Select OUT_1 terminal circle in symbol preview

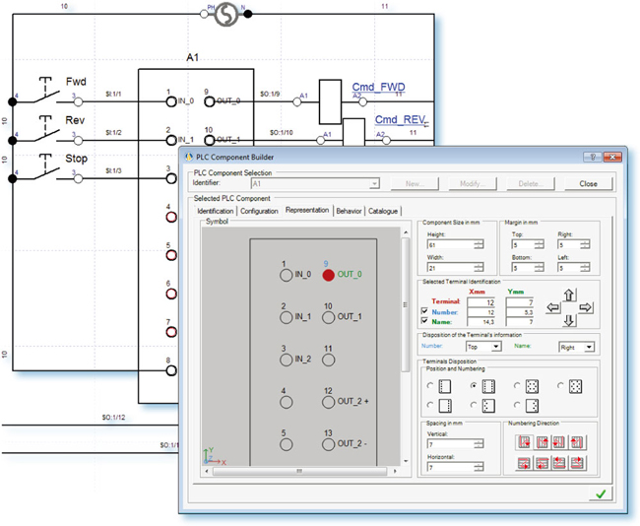328,317
